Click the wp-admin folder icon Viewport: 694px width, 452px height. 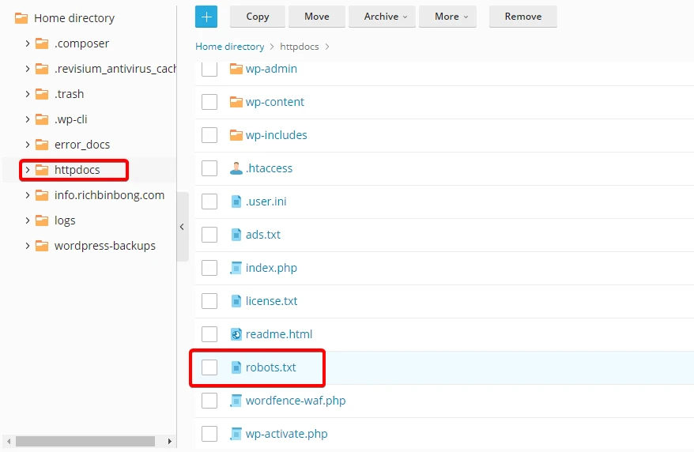(236, 69)
